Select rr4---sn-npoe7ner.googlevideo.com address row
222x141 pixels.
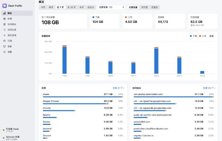[174, 102]
